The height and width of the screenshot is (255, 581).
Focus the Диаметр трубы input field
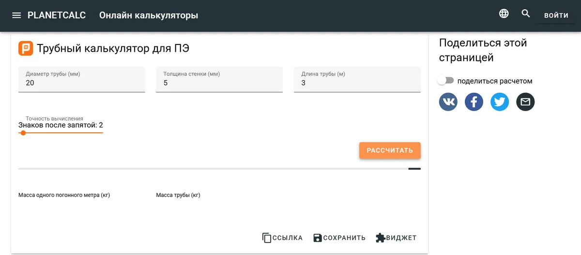[x=81, y=83]
